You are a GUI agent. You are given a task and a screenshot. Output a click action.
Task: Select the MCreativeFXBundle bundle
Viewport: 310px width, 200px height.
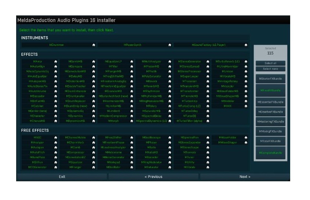click(x=270, y=112)
